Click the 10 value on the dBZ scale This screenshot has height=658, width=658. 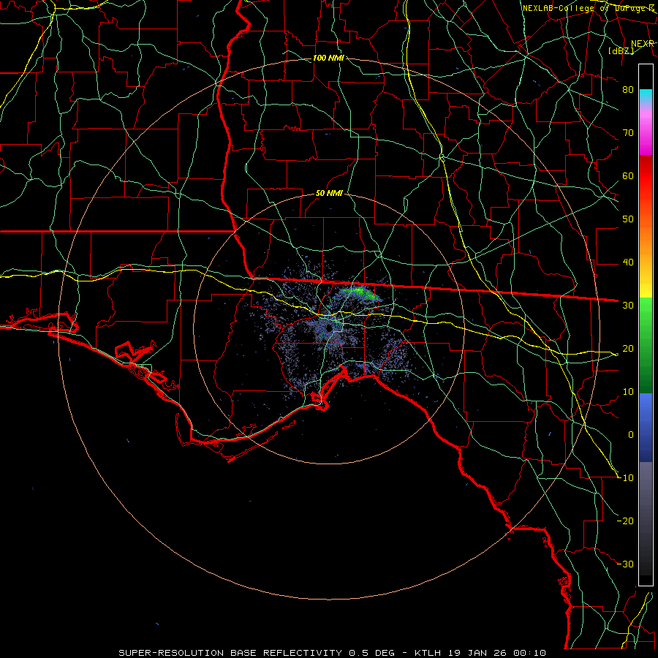point(628,392)
